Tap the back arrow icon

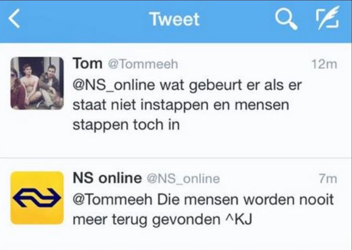tap(14, 19)
